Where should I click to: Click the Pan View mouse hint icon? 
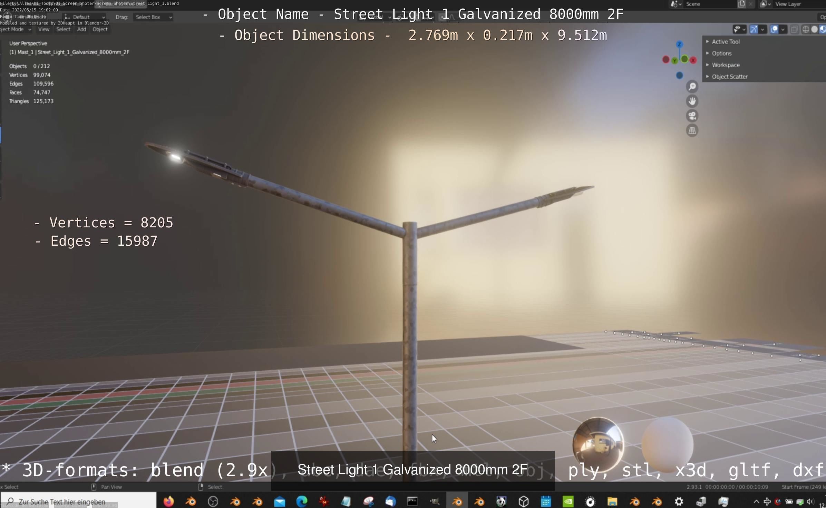pyautogui.click(x=94, y=487)
